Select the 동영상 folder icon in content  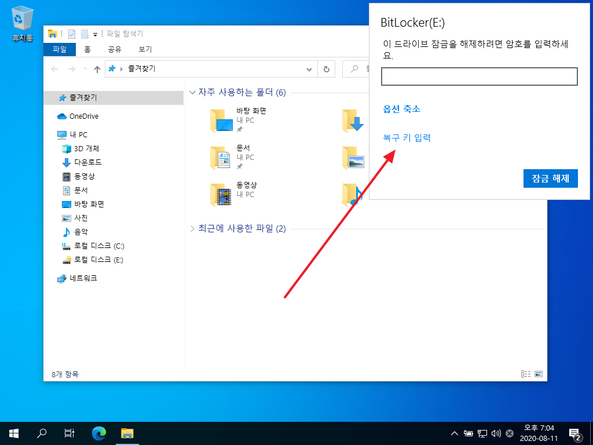click(221, 195)
